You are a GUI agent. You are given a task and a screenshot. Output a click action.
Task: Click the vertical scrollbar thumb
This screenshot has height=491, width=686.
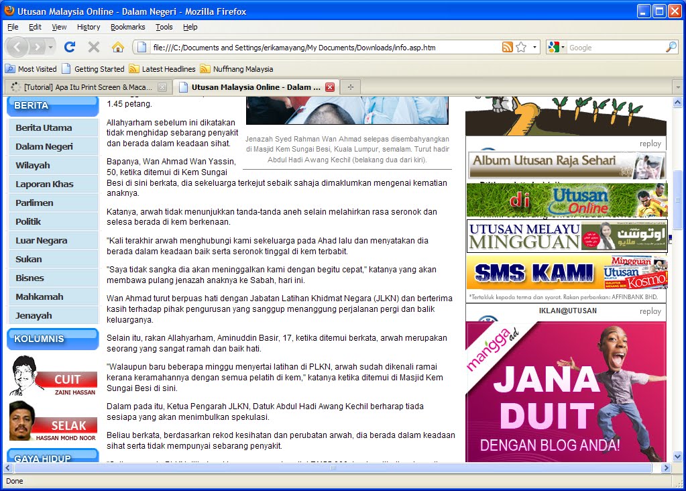tap(678, 199)
